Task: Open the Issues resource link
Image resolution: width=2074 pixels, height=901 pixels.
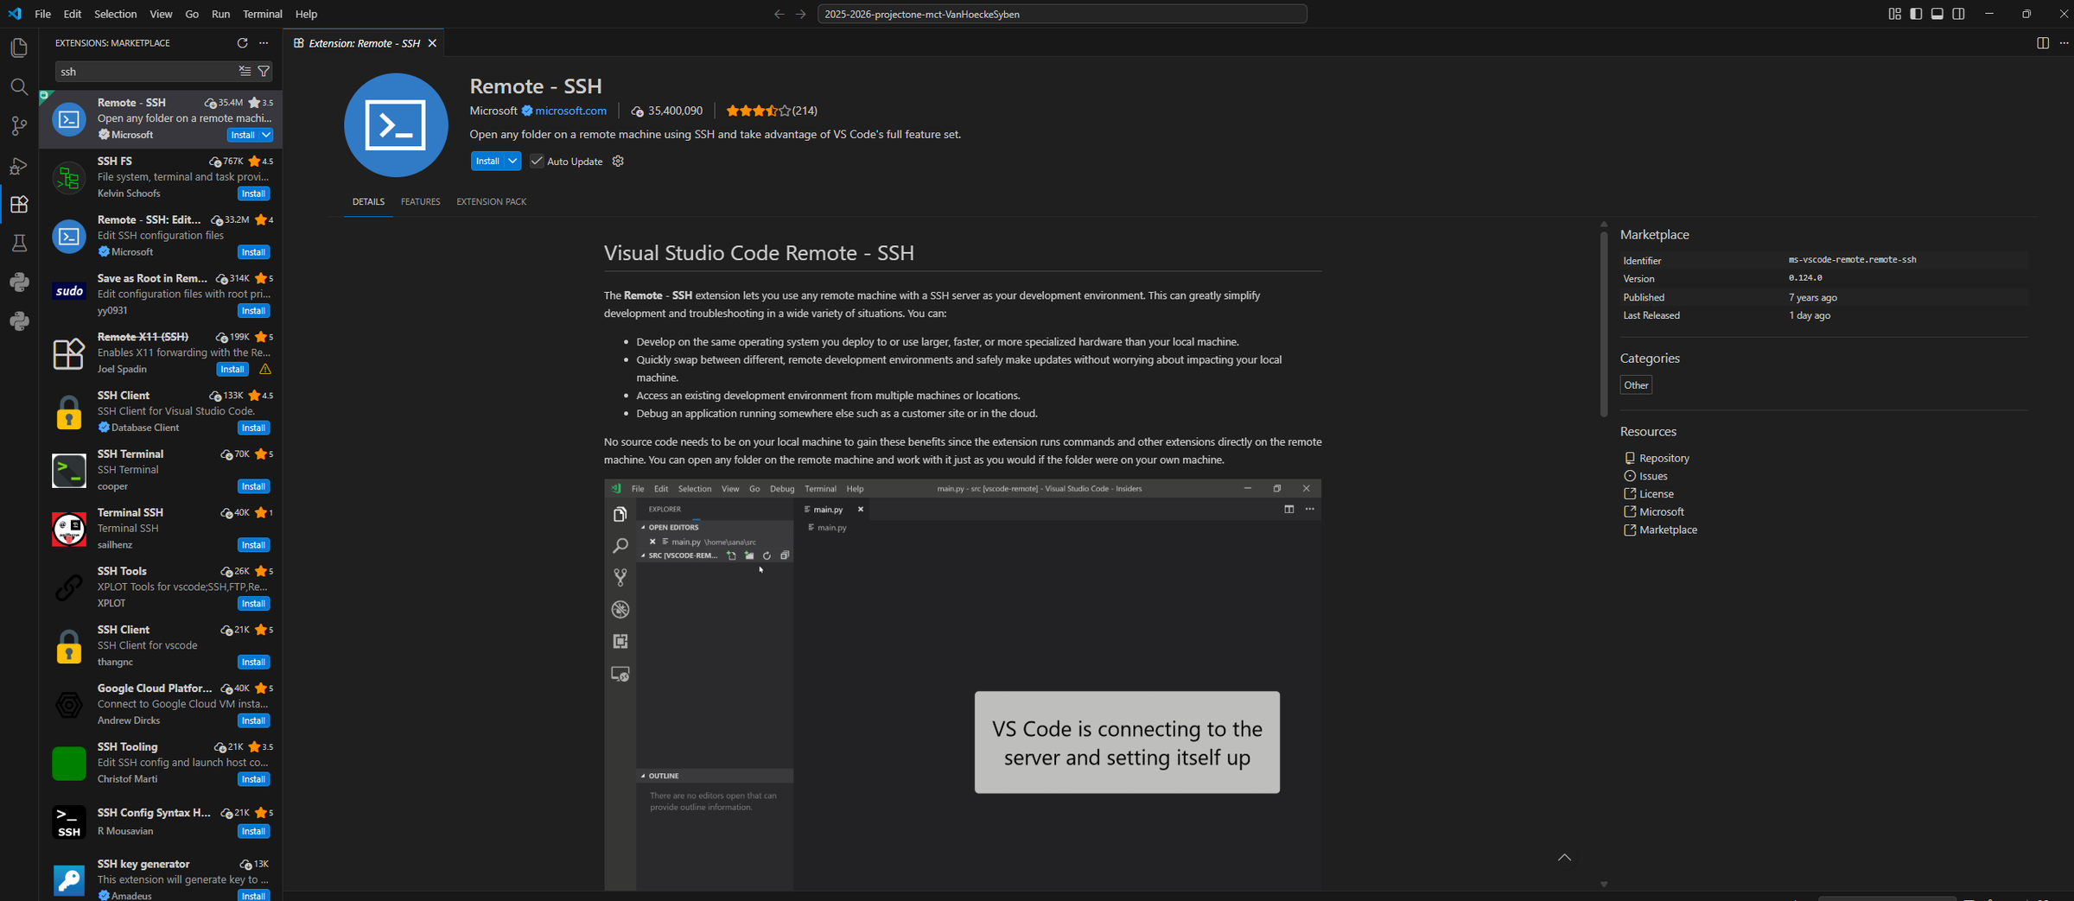Action: [x=1652, y=476]
